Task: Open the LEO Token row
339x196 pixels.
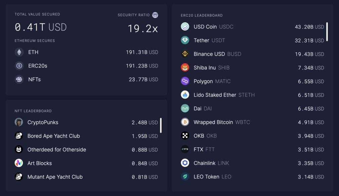Action: click(x=252, y=176)
